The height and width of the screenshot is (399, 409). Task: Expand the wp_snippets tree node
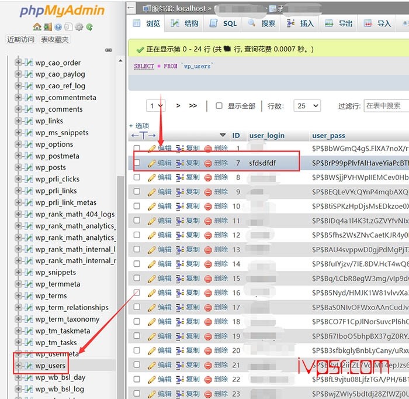point(18,273)
